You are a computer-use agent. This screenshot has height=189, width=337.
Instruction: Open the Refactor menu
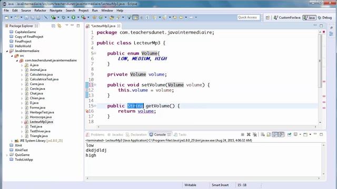click(x=40, y=10)
